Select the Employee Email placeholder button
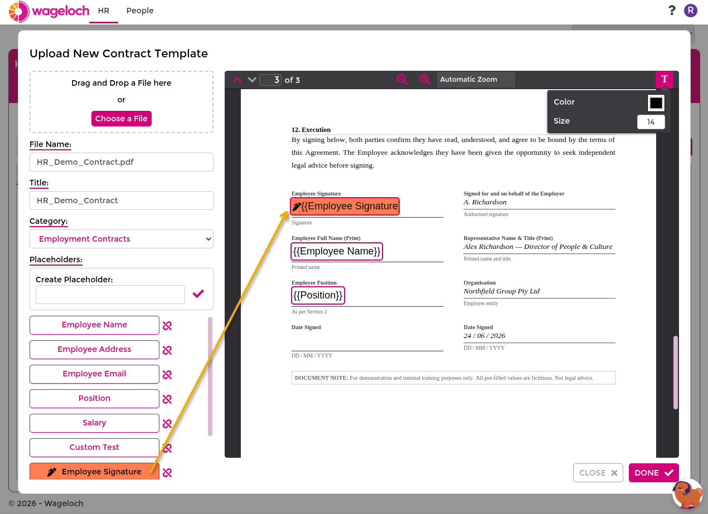The height and width of the screenshot is (514, 708). tap(94, 374)
